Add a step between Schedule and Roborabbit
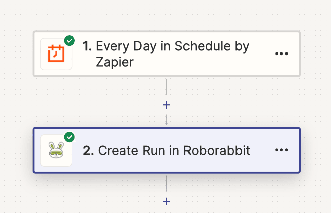The image size is (331, 213). 167,105
